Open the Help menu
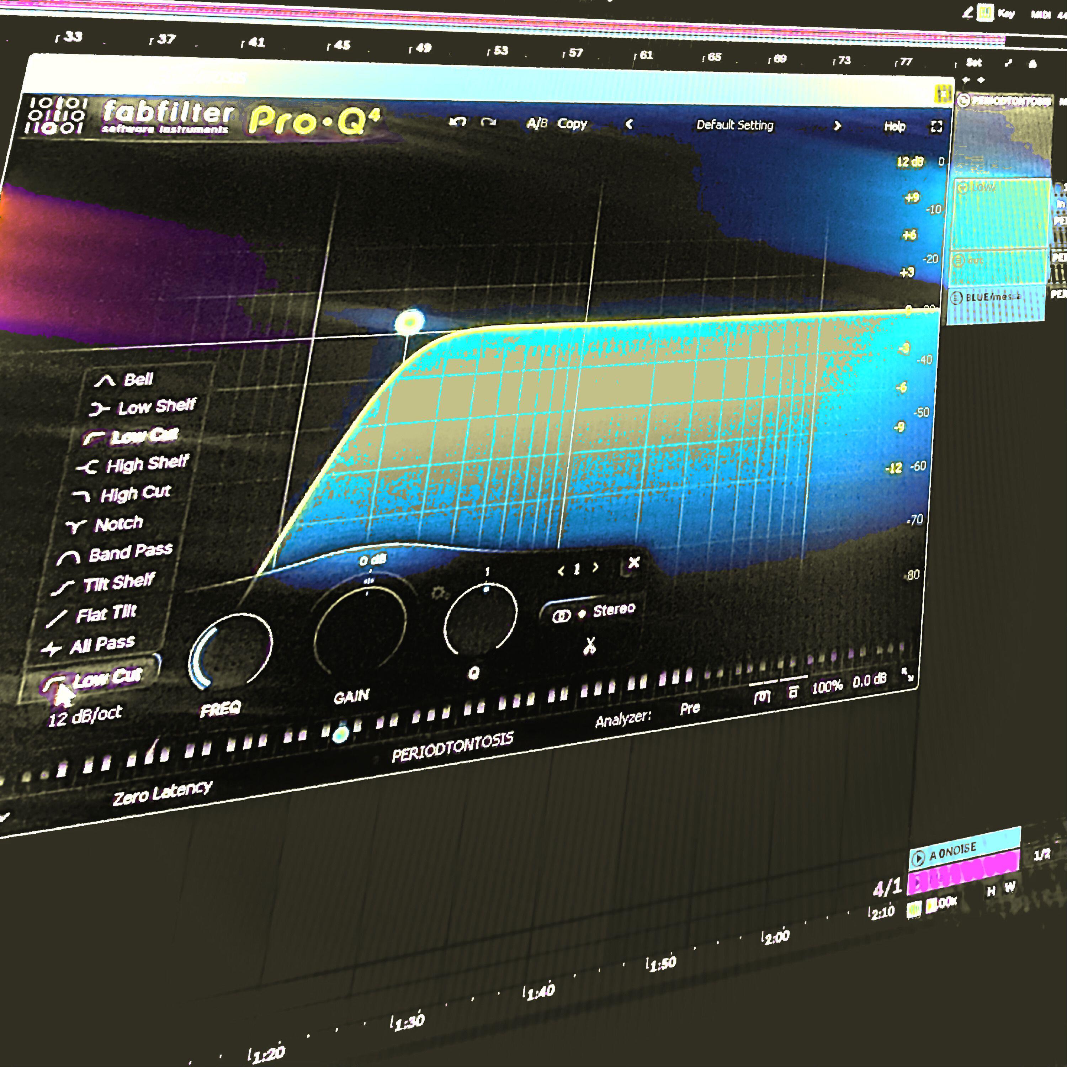 tap(894, 127)
